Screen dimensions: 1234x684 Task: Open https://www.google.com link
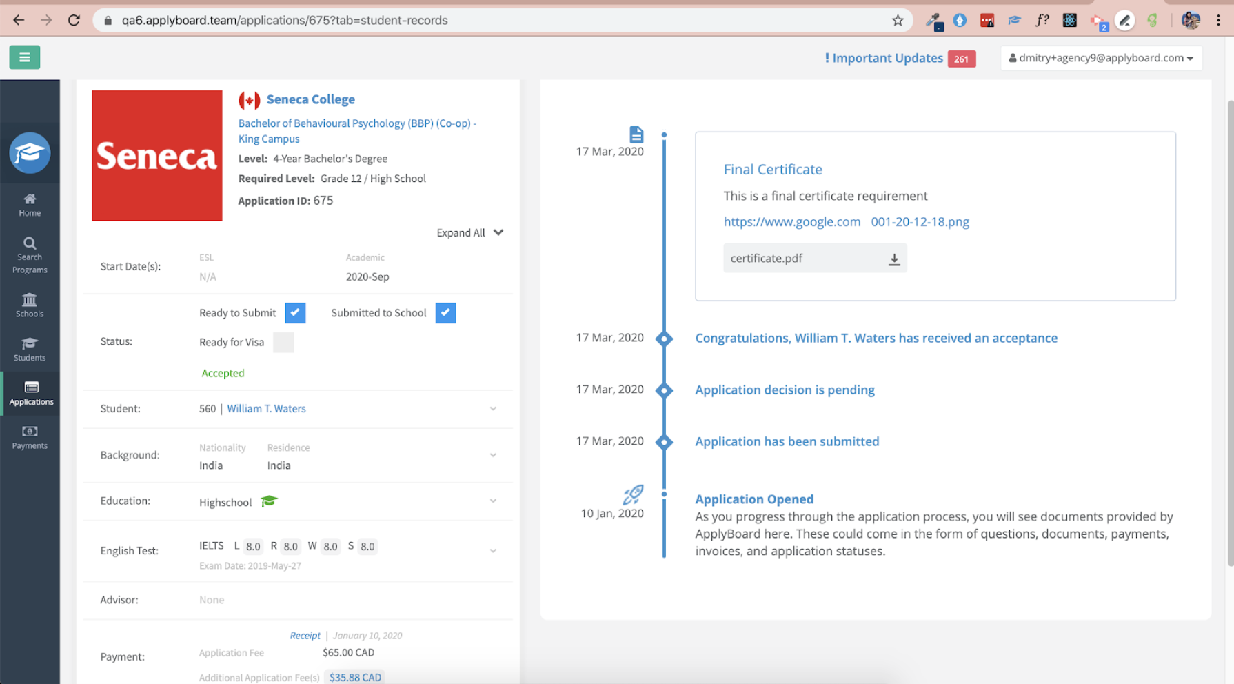(x=792, y=222)
